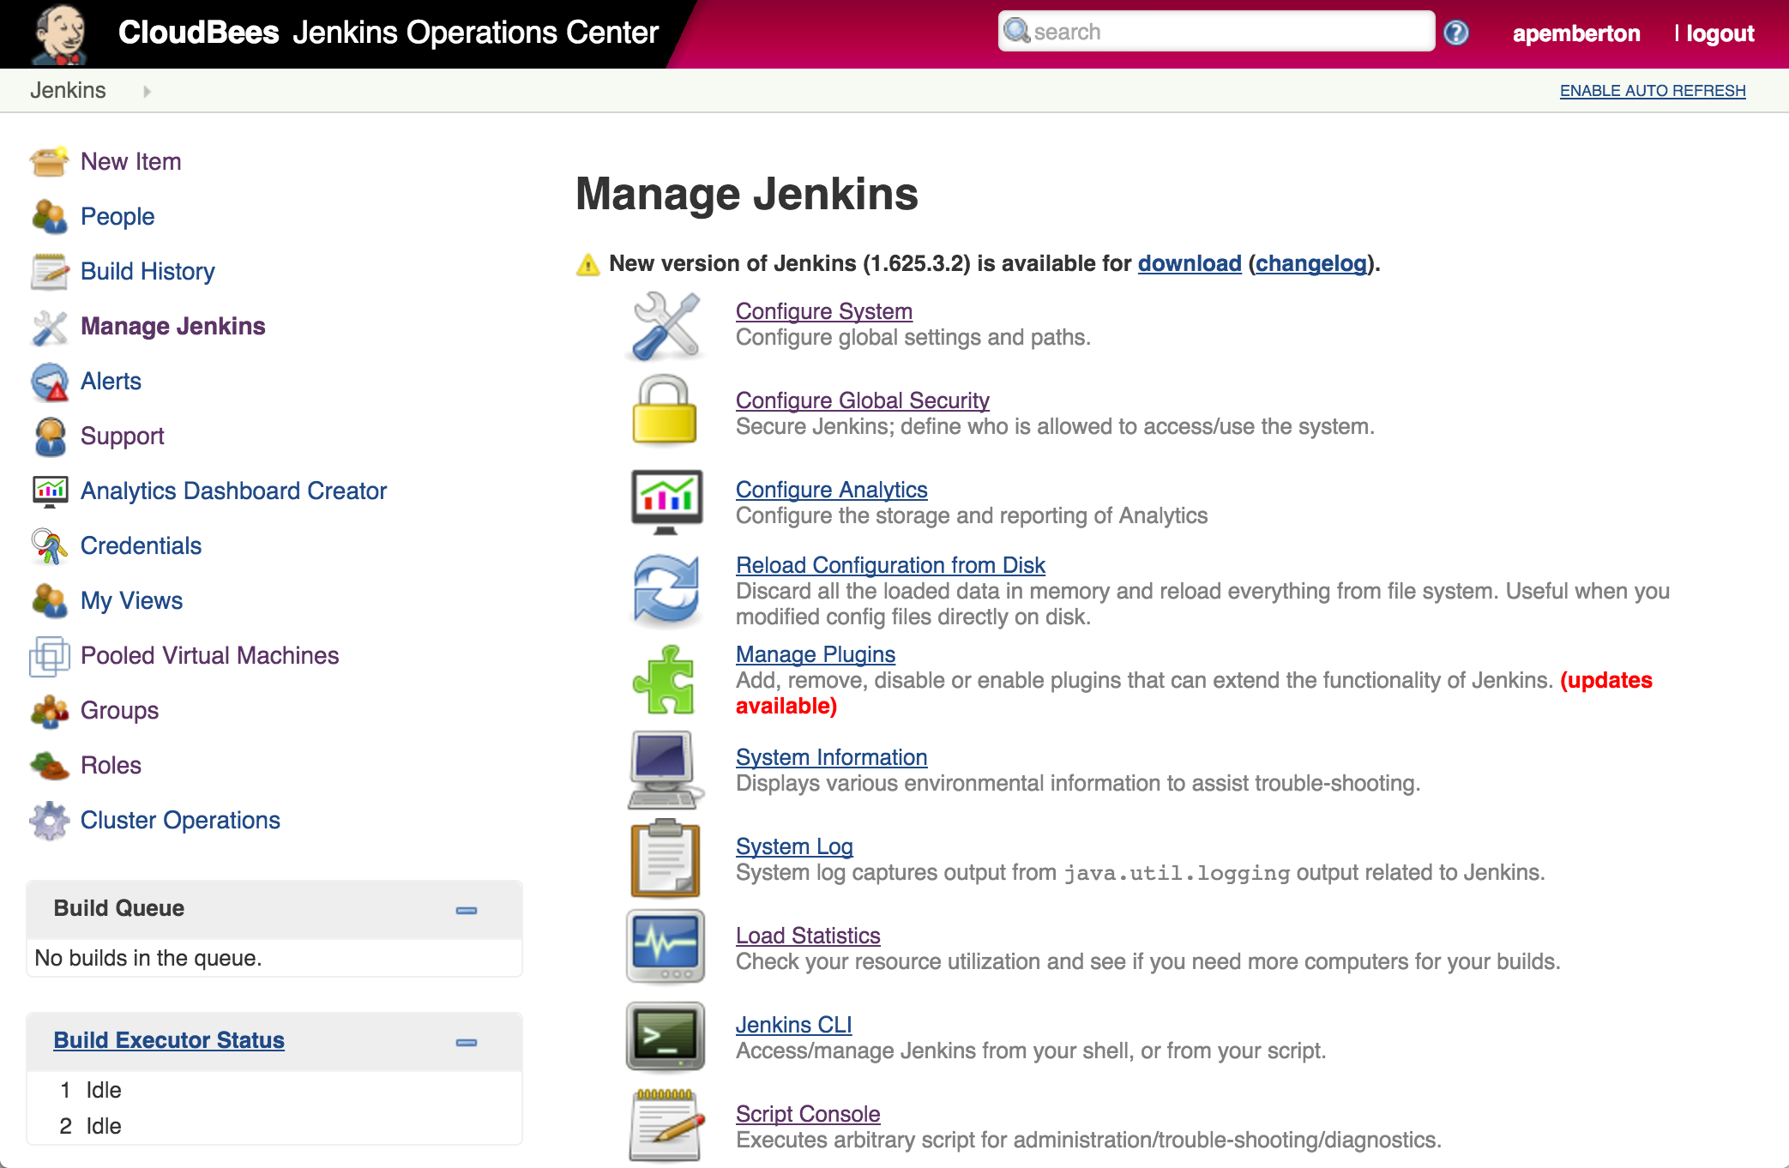1789x1168 pixels.
Task: Click the Reload Configuration blue arrows icon
Action: coord(666,589)
